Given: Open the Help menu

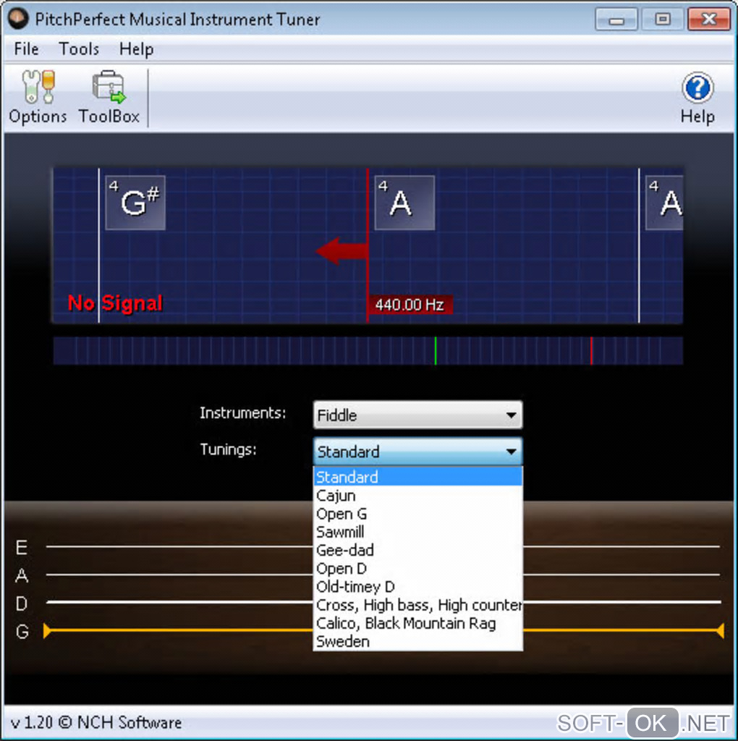Looking at the screenshot, I should tap(136, 48).
